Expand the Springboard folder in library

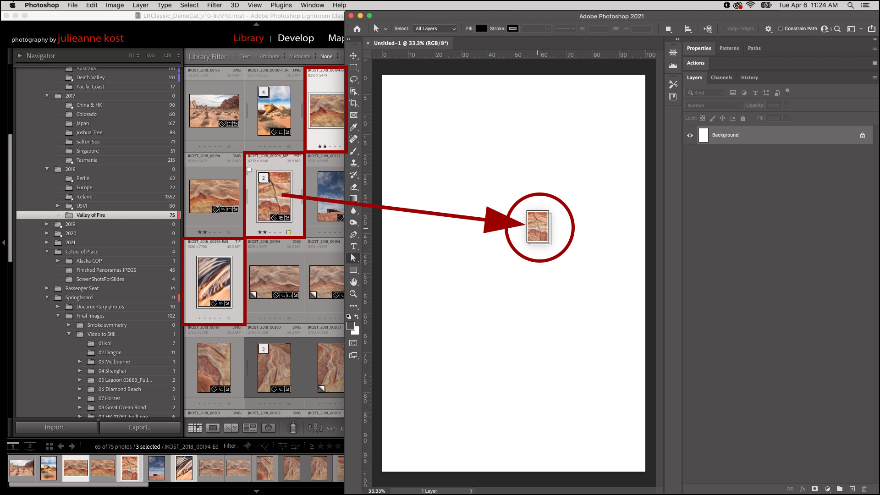(48, 297)
